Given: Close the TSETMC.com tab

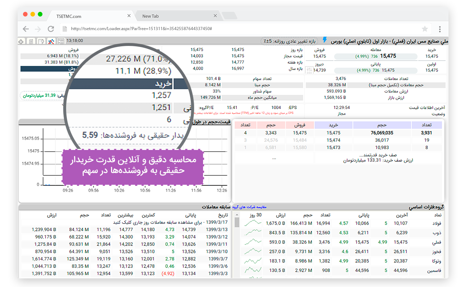Looking at the screenshot, I should 129,16.
